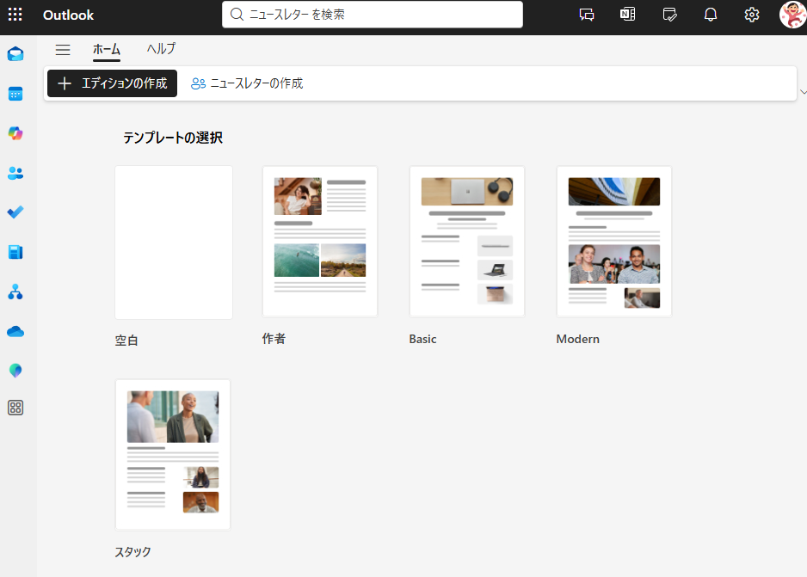The image size is (807, 577).
Task: Open the OneDrive cloud icon
Action: 15,331
